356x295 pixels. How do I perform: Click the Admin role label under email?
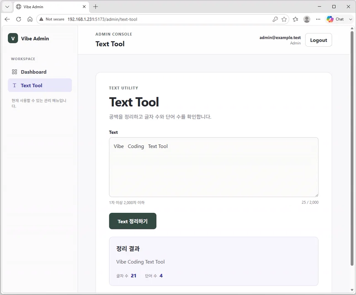296,43
